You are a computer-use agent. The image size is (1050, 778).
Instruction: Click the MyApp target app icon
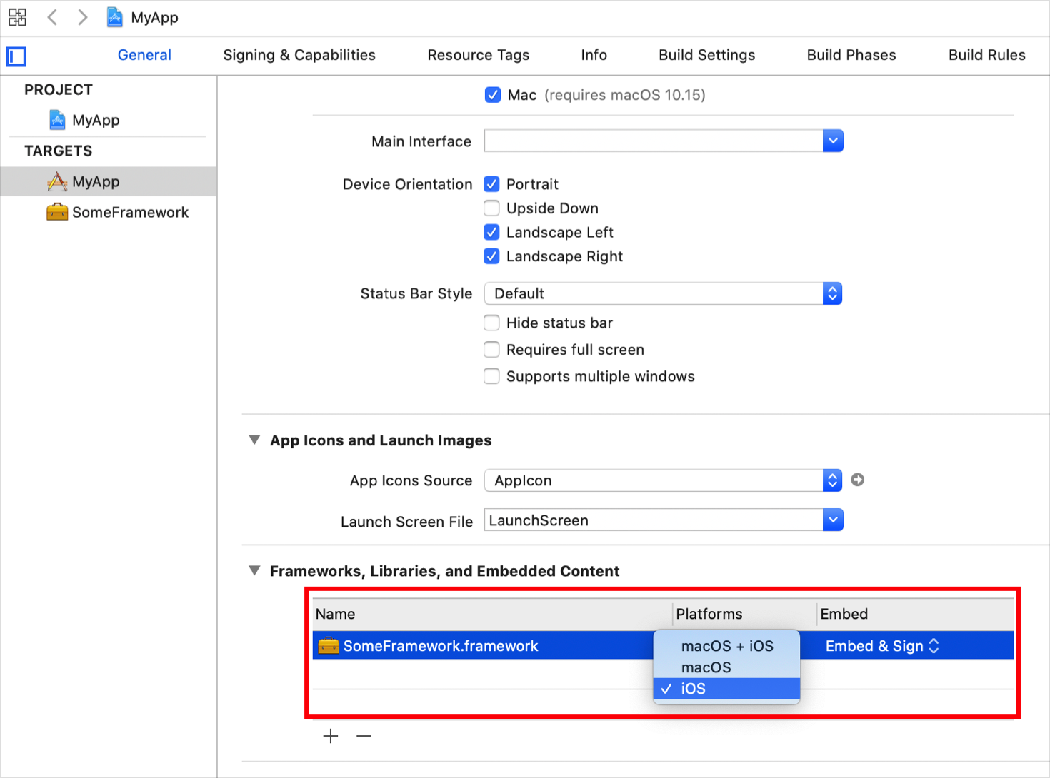tap(57, 181)
